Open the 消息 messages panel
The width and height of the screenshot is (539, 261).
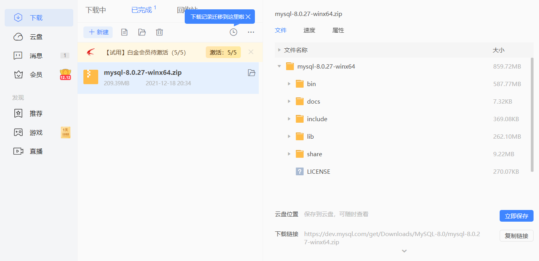[36, 55]
